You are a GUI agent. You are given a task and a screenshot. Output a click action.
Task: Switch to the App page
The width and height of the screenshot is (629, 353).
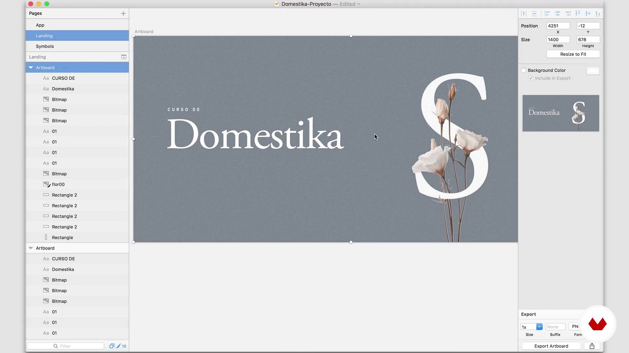[x=77, y=25]
